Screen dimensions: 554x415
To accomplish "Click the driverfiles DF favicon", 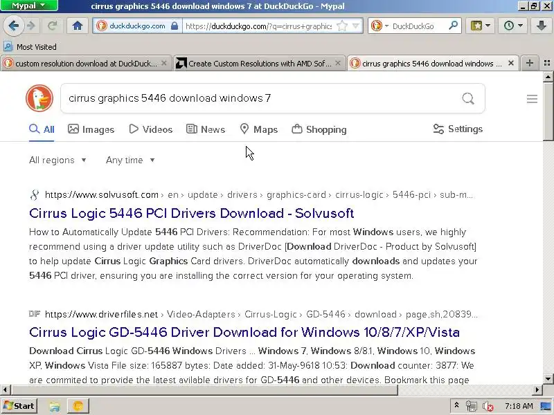I will point(35,314).
